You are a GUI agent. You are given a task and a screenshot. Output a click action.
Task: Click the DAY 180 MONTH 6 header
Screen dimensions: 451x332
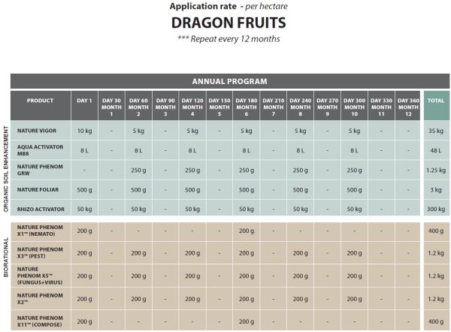pos(246,104)
